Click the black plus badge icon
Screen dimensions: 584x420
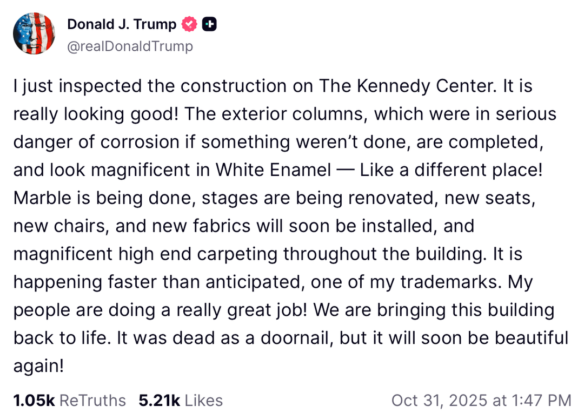[209, 24]
